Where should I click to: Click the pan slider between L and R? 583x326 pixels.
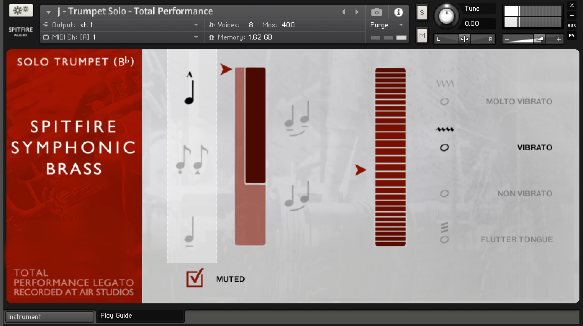[464, 39]
